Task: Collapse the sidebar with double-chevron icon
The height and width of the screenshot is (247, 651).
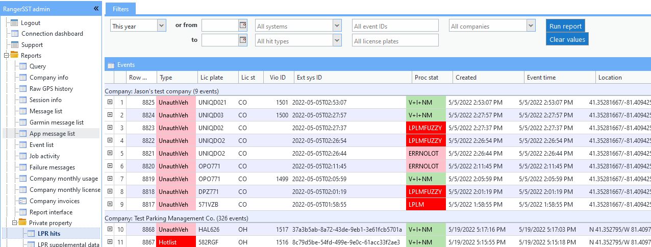Action: click(x=96, y=9)
